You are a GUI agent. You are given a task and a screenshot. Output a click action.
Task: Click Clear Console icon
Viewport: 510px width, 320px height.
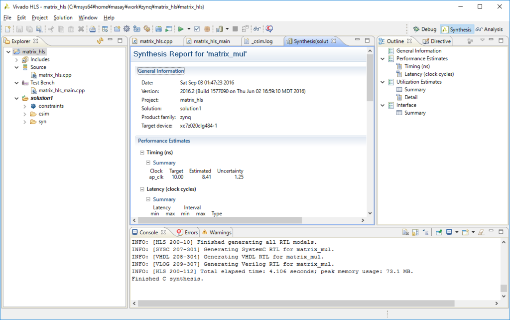(x=405, y=232)
